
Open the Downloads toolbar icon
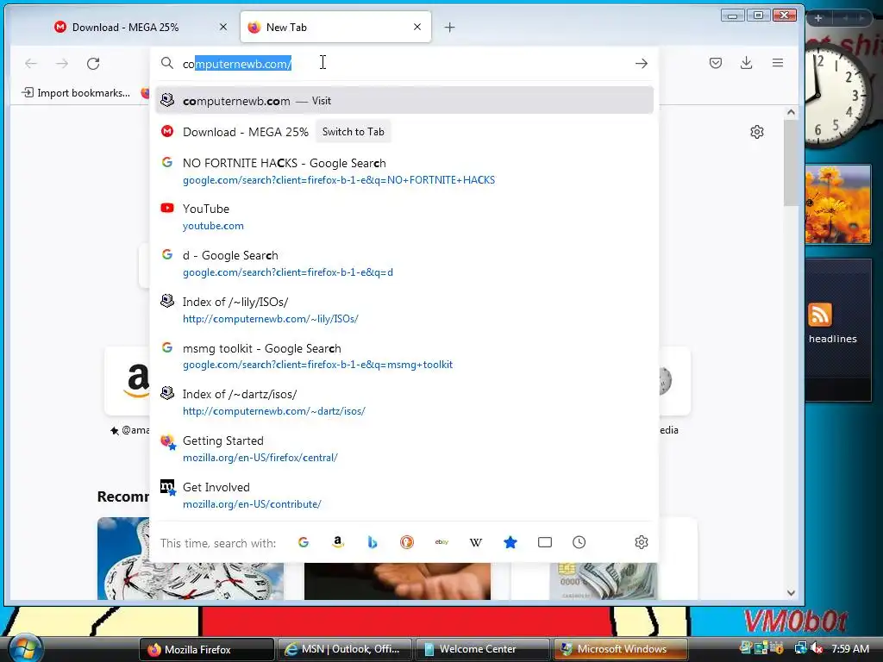[746, 63]
